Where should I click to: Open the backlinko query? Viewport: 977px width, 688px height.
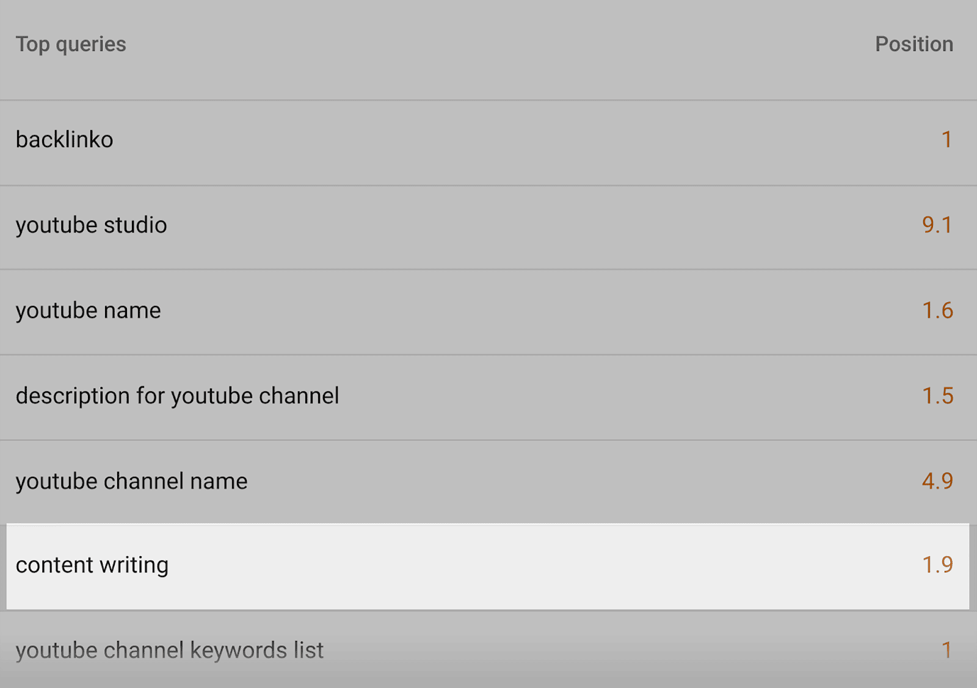click(64, 140)
